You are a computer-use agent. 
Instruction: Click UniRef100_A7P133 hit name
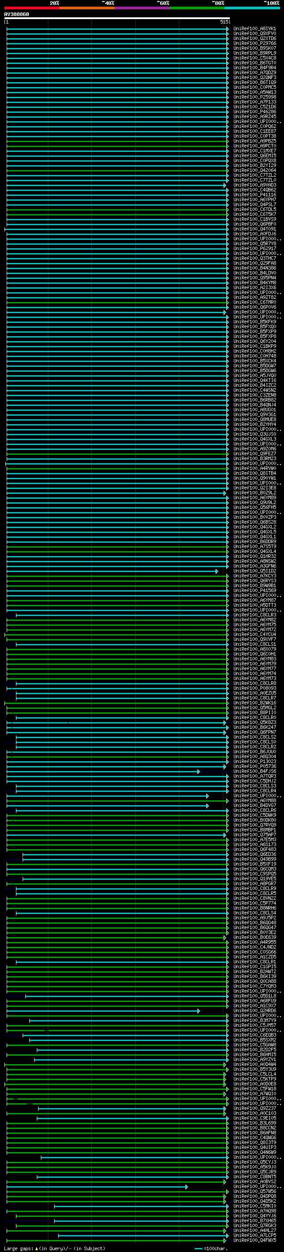(x=254, y=102)
